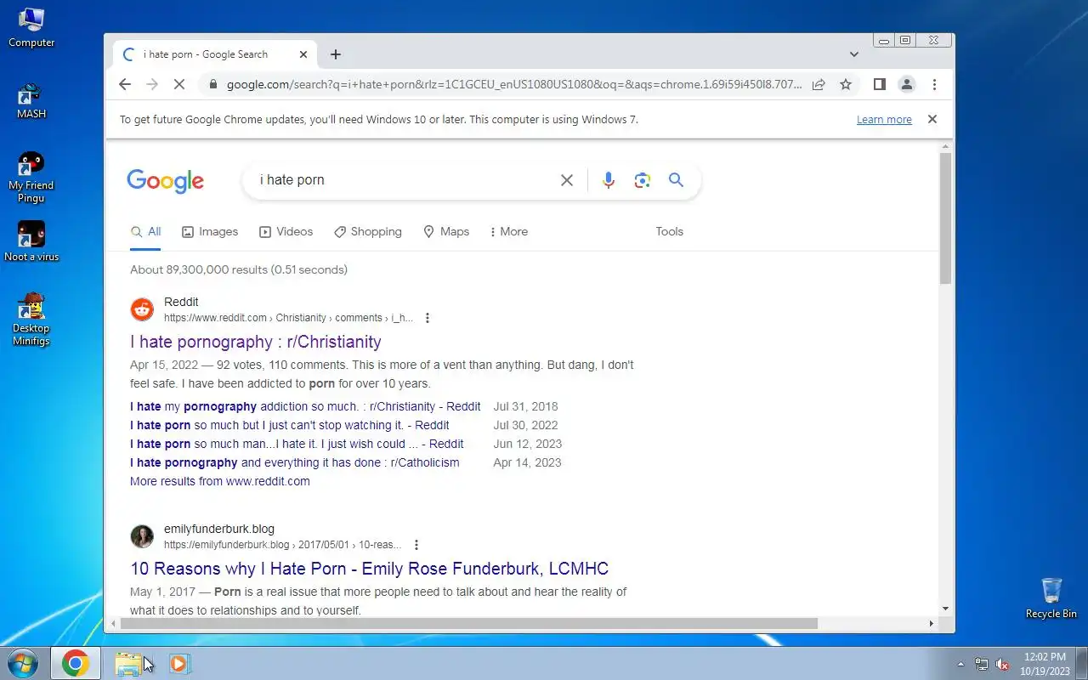Image resolution: width=1088 pixels, height=680 pixels.
Task: Click Chrome in the taskbar
Action: tap(75, 663)
